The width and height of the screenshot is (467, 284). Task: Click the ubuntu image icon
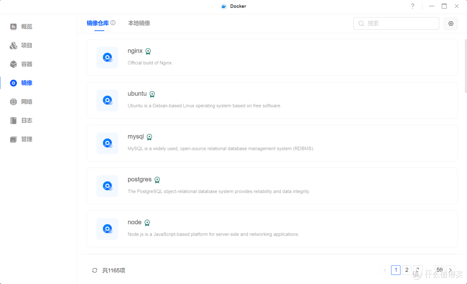[107, 100]
